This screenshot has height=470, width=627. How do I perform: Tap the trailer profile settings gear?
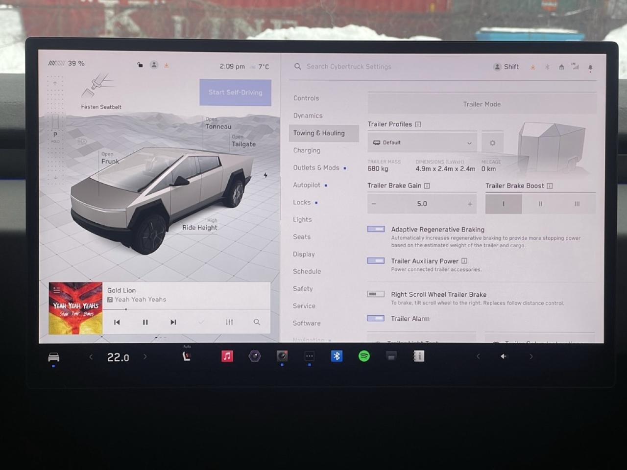tap(492, 142)
